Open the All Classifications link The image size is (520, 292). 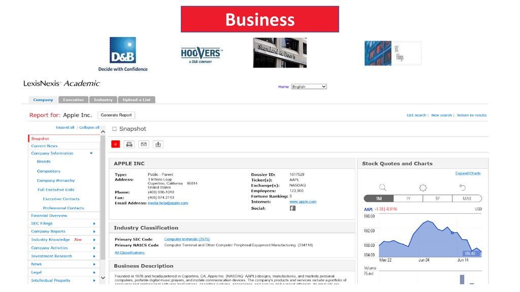[129, 252]
